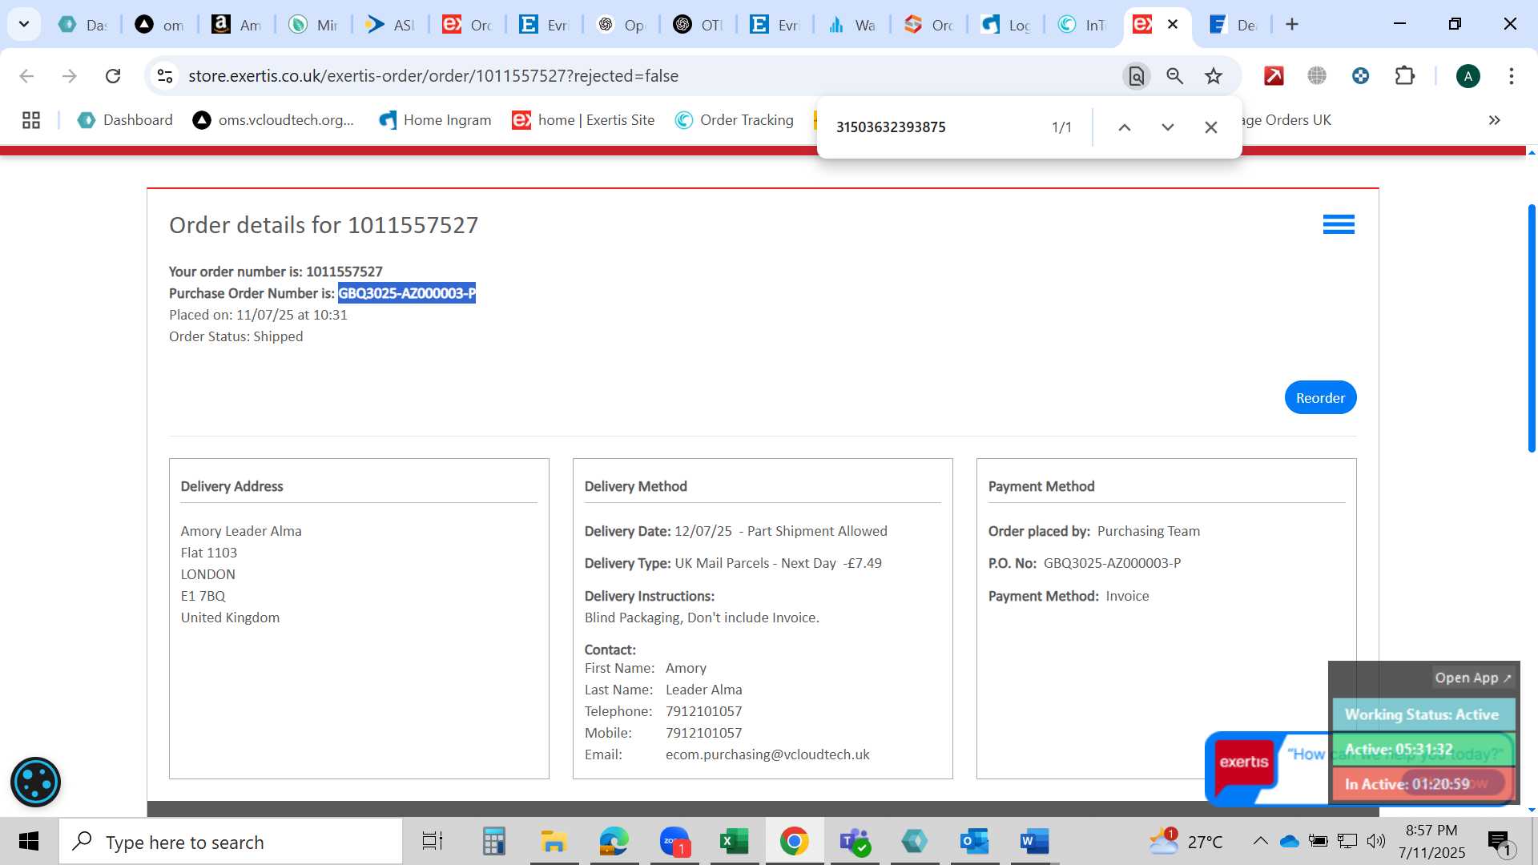Viewport: 1538px width, 865px height.
Task: Click the round floating assistant icon
Action: click(x=35, y=782)
